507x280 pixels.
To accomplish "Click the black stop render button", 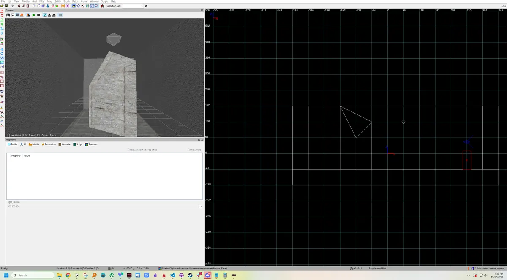I will pos(38,15).
